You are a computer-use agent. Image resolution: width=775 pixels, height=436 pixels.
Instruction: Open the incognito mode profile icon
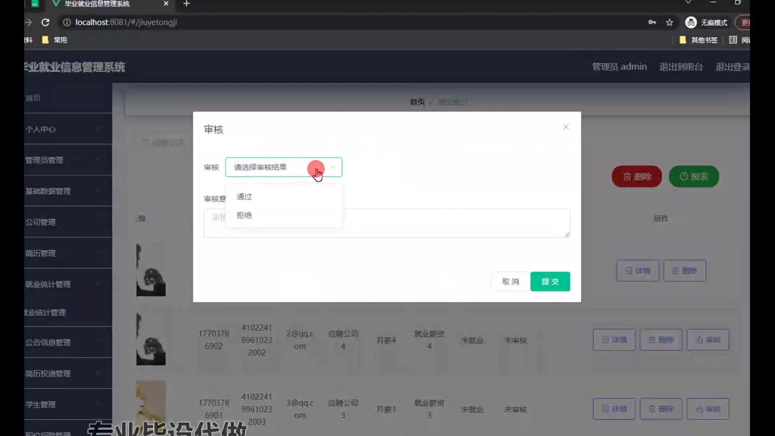(x=691, y=23)
